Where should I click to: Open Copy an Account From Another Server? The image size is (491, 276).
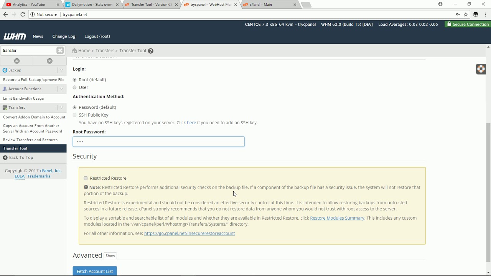33,128
